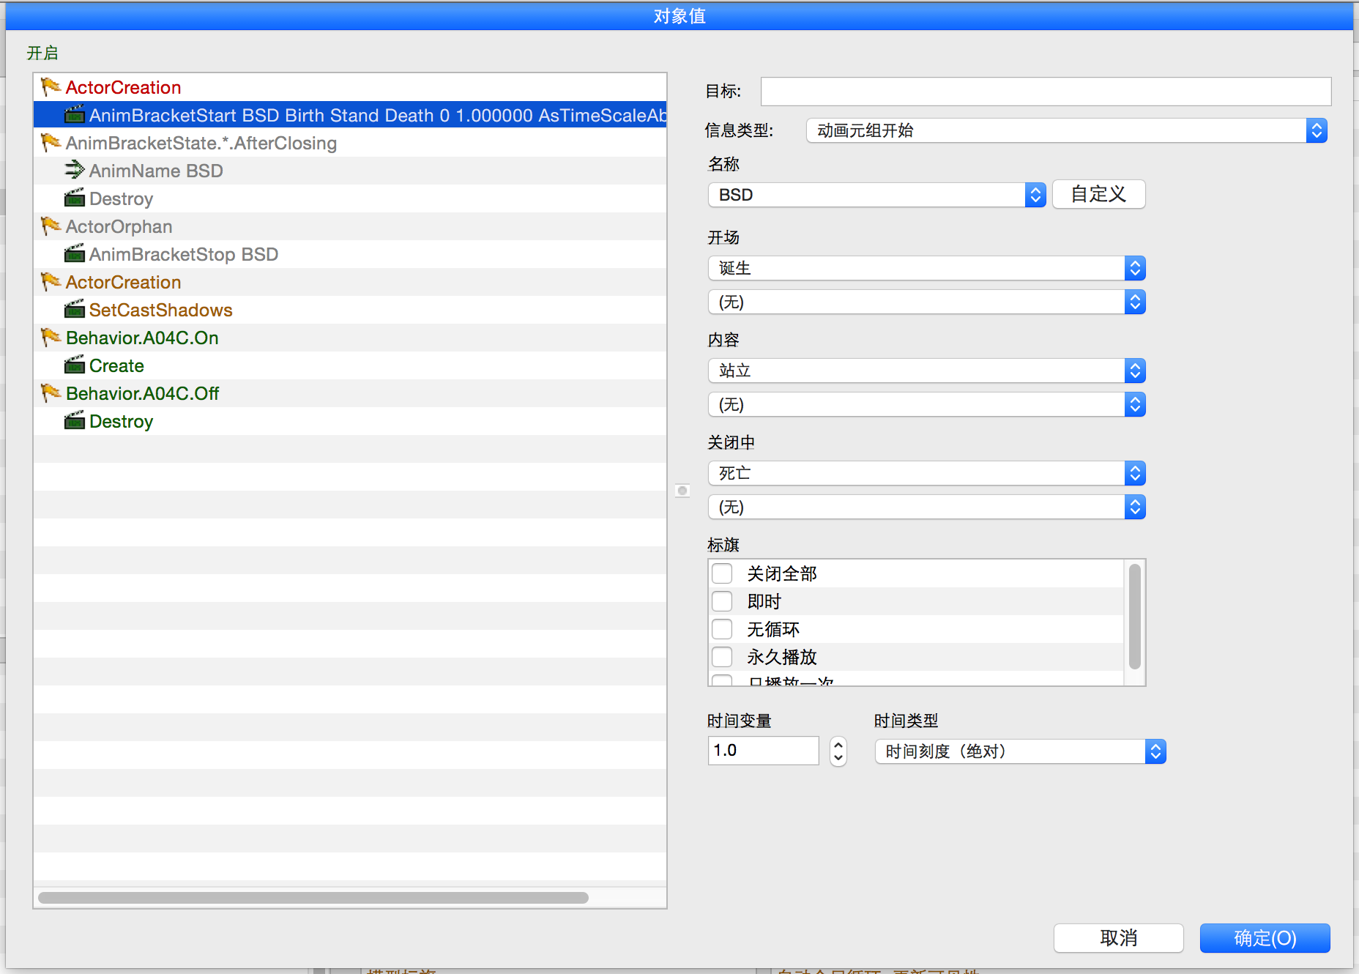1359x974 pixels.
Task: Select the AnimBracketStop BSD row
Action: tap(350, 254)
